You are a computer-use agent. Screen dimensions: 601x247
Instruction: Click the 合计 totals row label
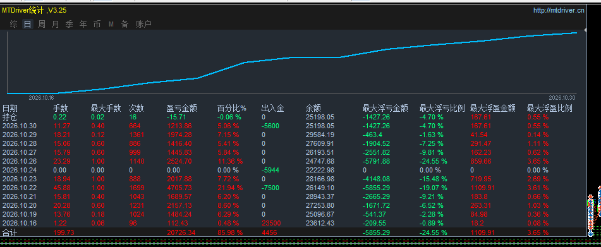(x=10, y=232)
